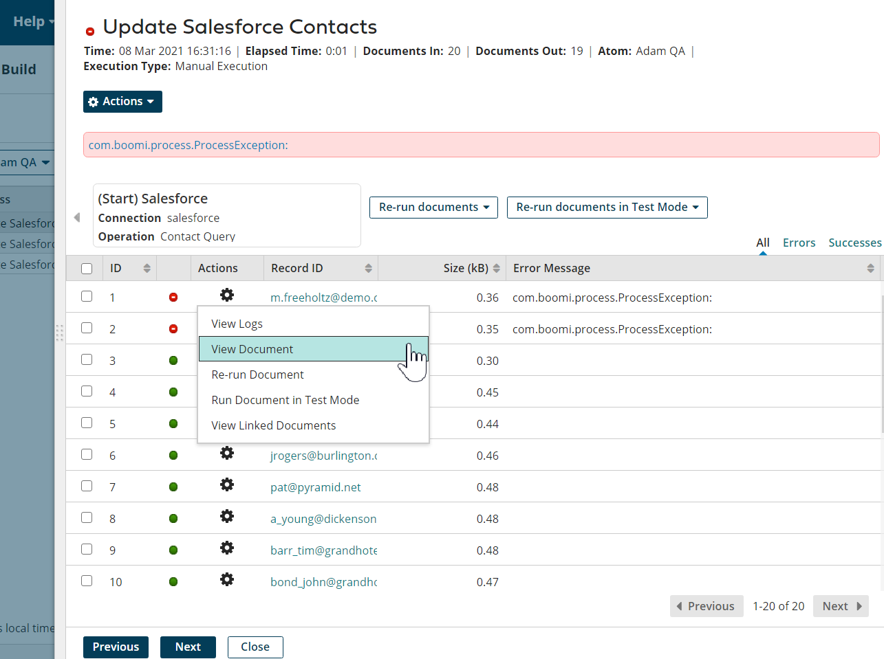The height and width of the screenshot is (659, 884).
Task: Expand the Re-run documents dropdown
Action: coord(433,208)
